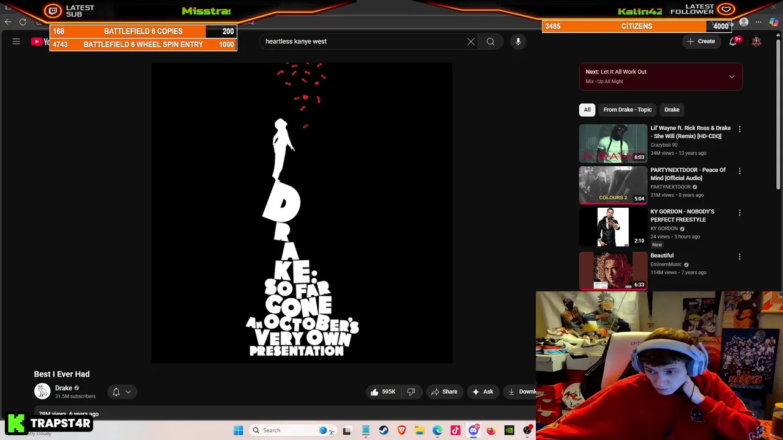Click the magnifier search button
This screenshot has width=783, height=440.
(x=491, y=42)
